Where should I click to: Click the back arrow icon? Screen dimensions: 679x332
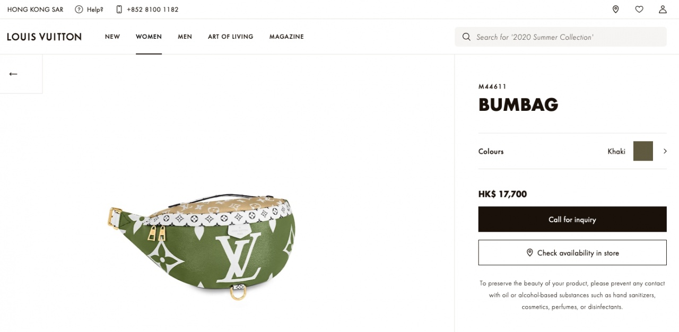(13, 74)
